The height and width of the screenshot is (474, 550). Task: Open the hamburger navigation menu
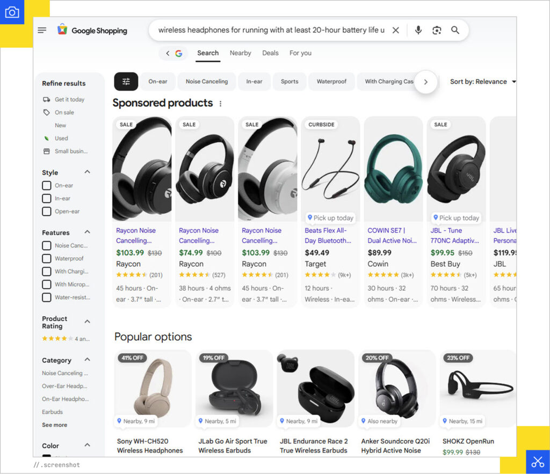coord(42,30)
